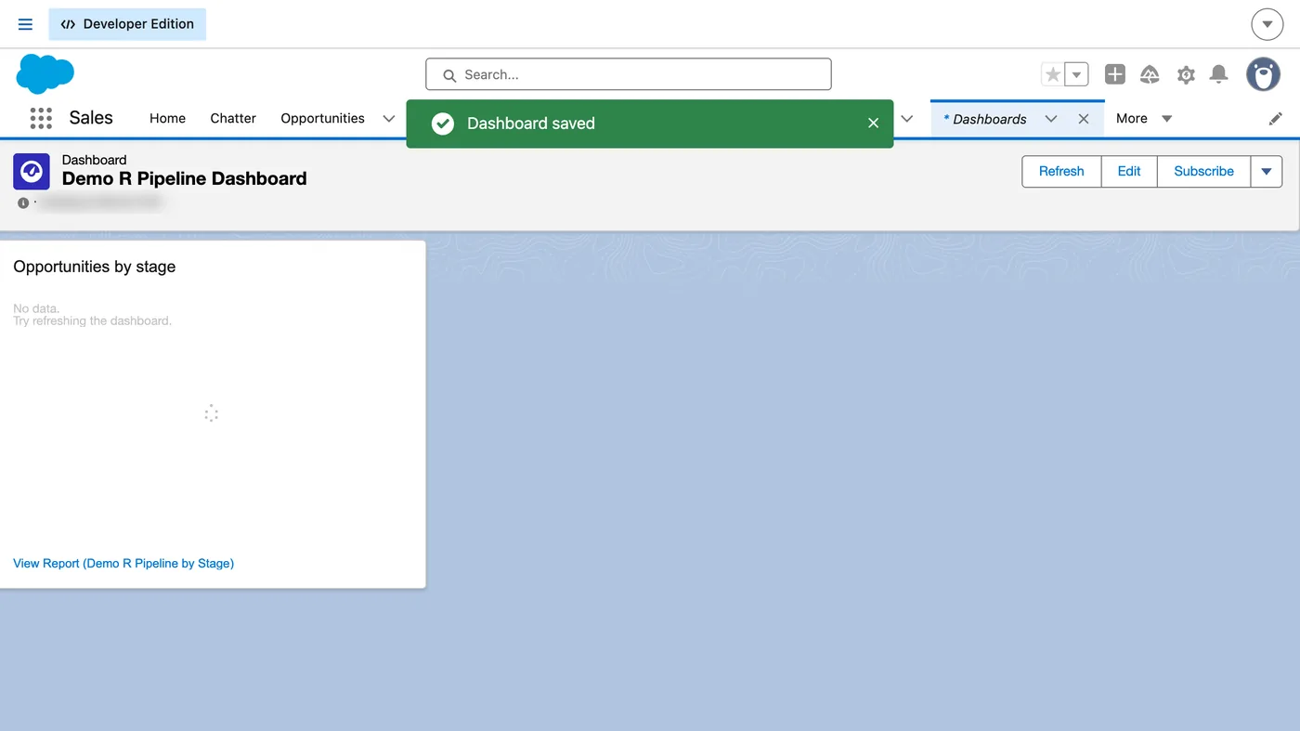Click the Edit dashboard button

(1129, 171)
